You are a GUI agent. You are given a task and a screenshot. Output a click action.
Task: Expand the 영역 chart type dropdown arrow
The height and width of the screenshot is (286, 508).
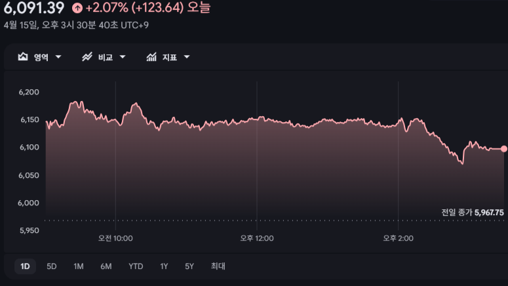pos(58,57)
